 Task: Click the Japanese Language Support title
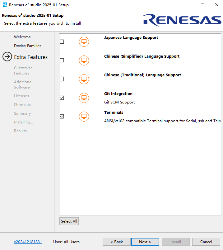[131, 38]
